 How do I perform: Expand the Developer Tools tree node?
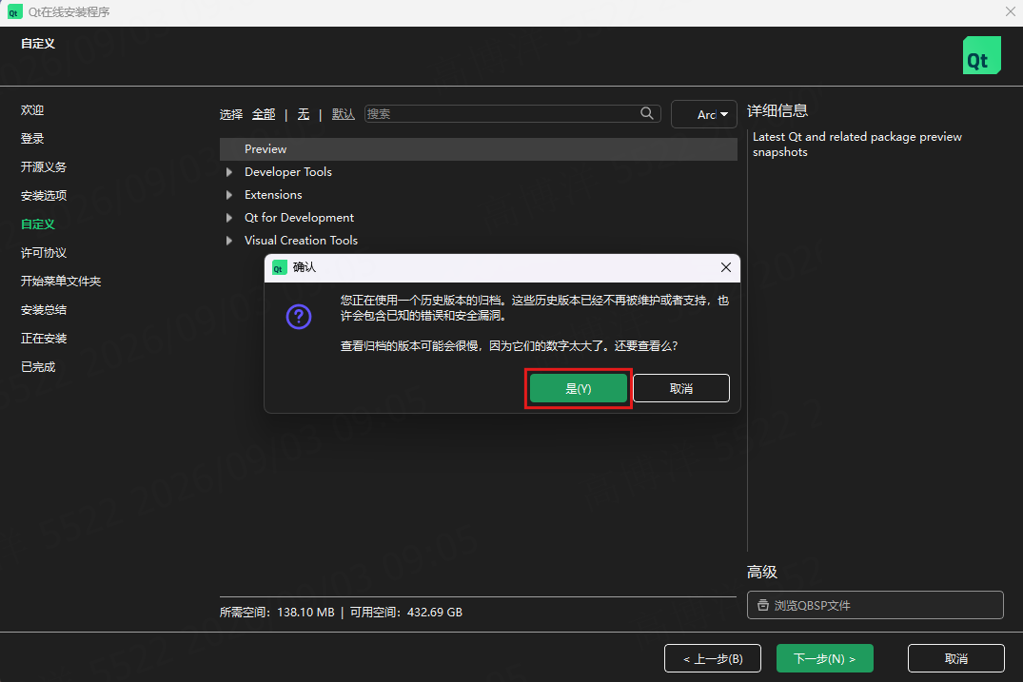[229, 172]
